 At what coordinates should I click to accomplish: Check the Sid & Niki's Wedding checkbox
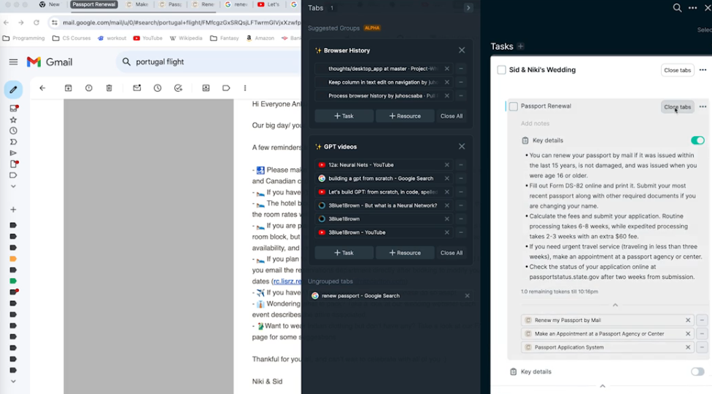pyautogui.click(x=501, y=70)
